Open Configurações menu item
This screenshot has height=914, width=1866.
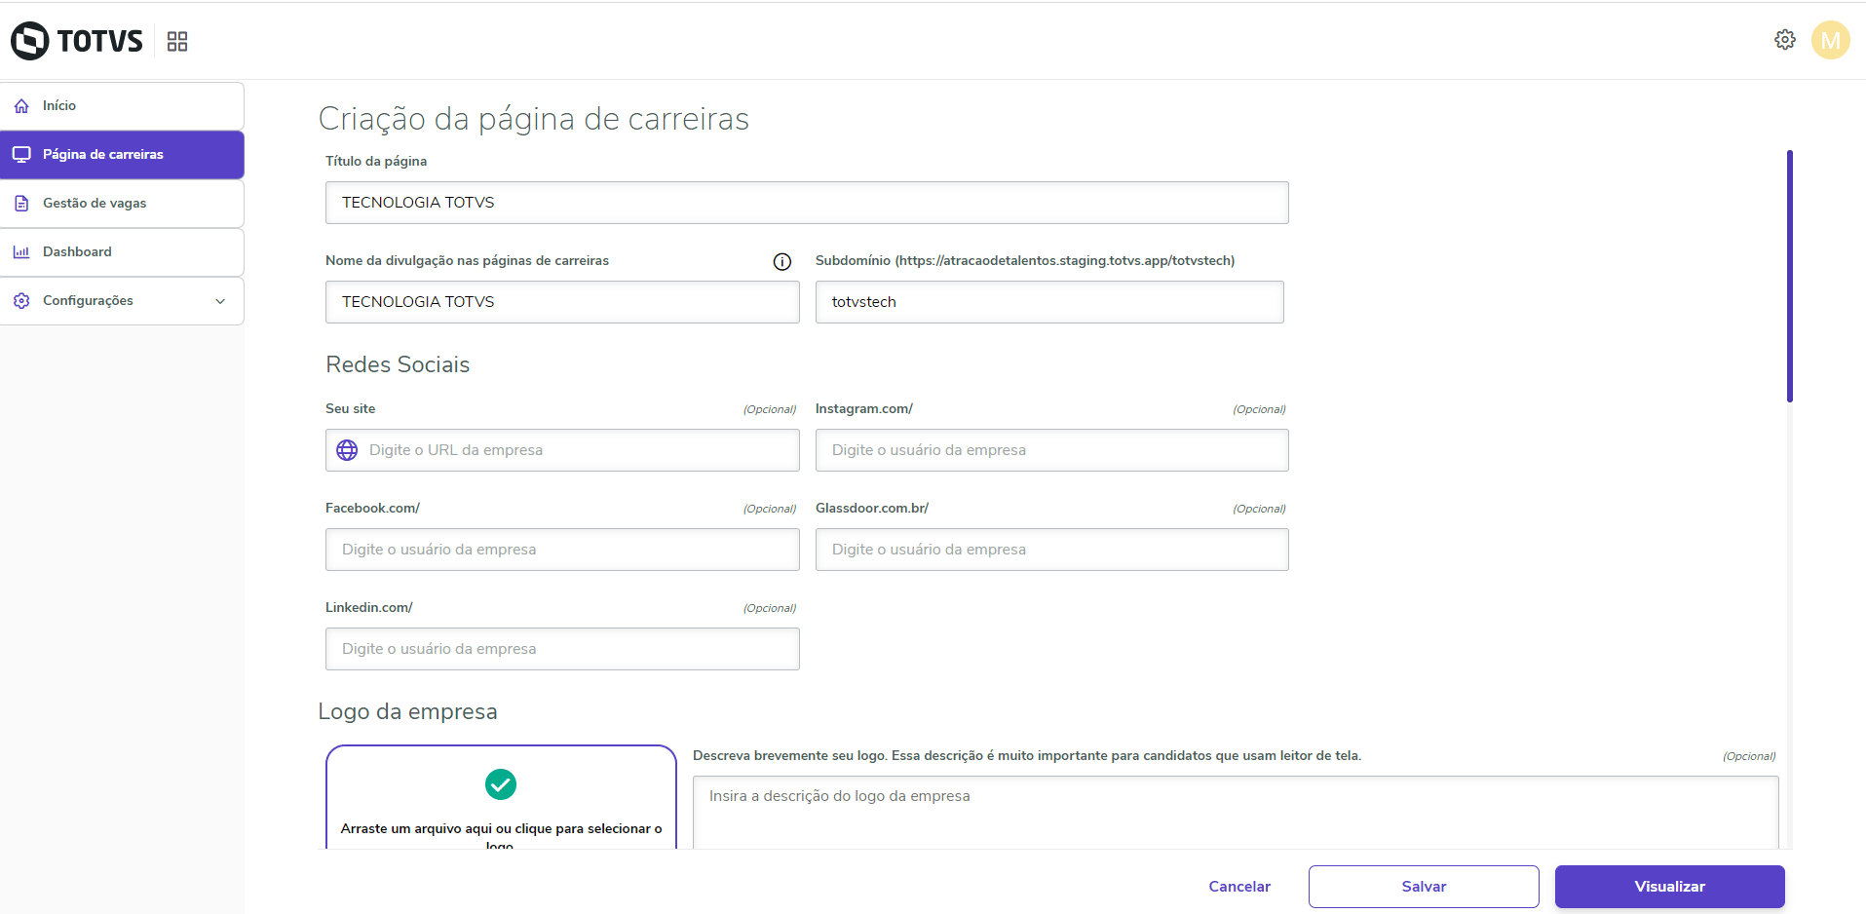122,301
